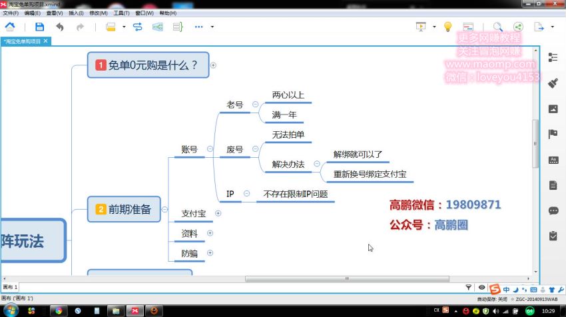This screenshot has width=566, height=317.
Task: Add a boundary around topics
Action: [158, 27]
